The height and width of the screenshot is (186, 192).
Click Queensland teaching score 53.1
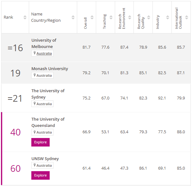pos(105,132)
